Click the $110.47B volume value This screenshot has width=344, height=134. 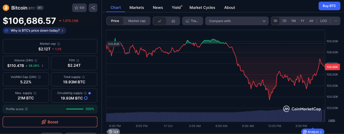(x=16, y=66)
